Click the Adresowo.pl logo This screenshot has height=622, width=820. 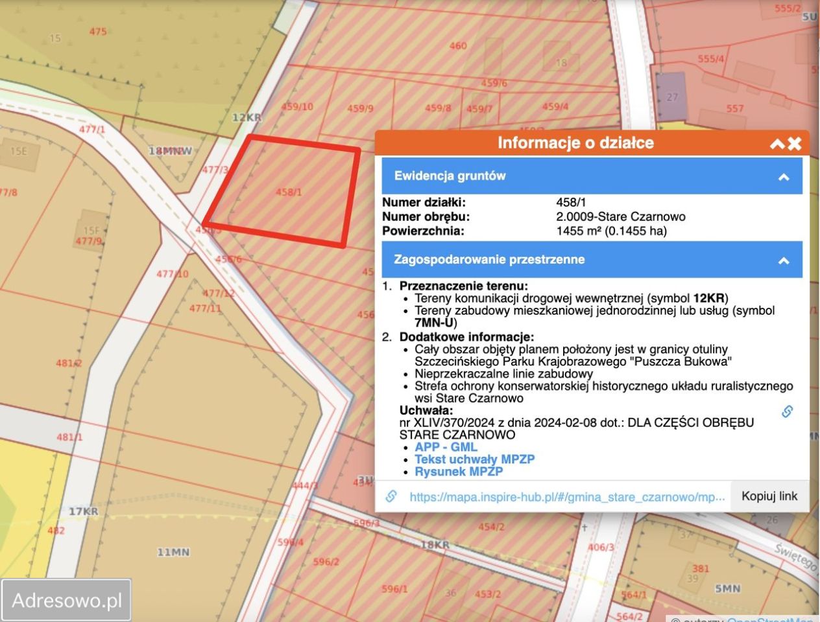67,600
